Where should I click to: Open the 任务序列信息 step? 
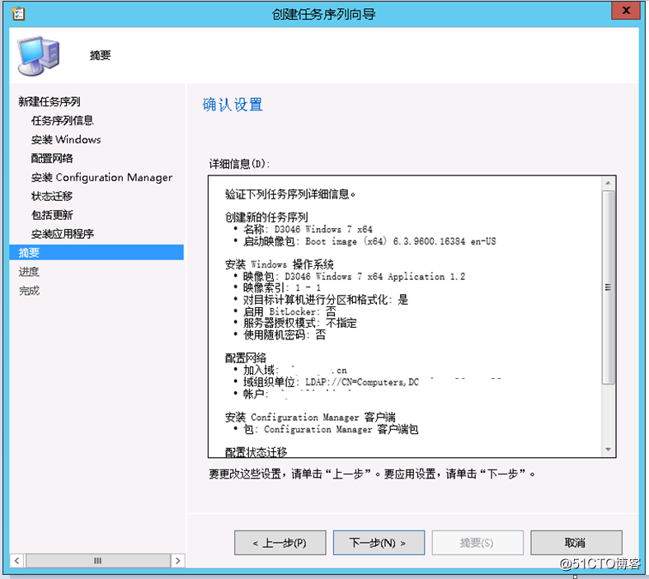tap(63, 120)
